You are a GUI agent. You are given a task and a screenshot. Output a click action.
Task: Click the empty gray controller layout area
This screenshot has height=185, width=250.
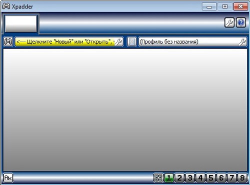pyautogui.click(x=125, y=110)
